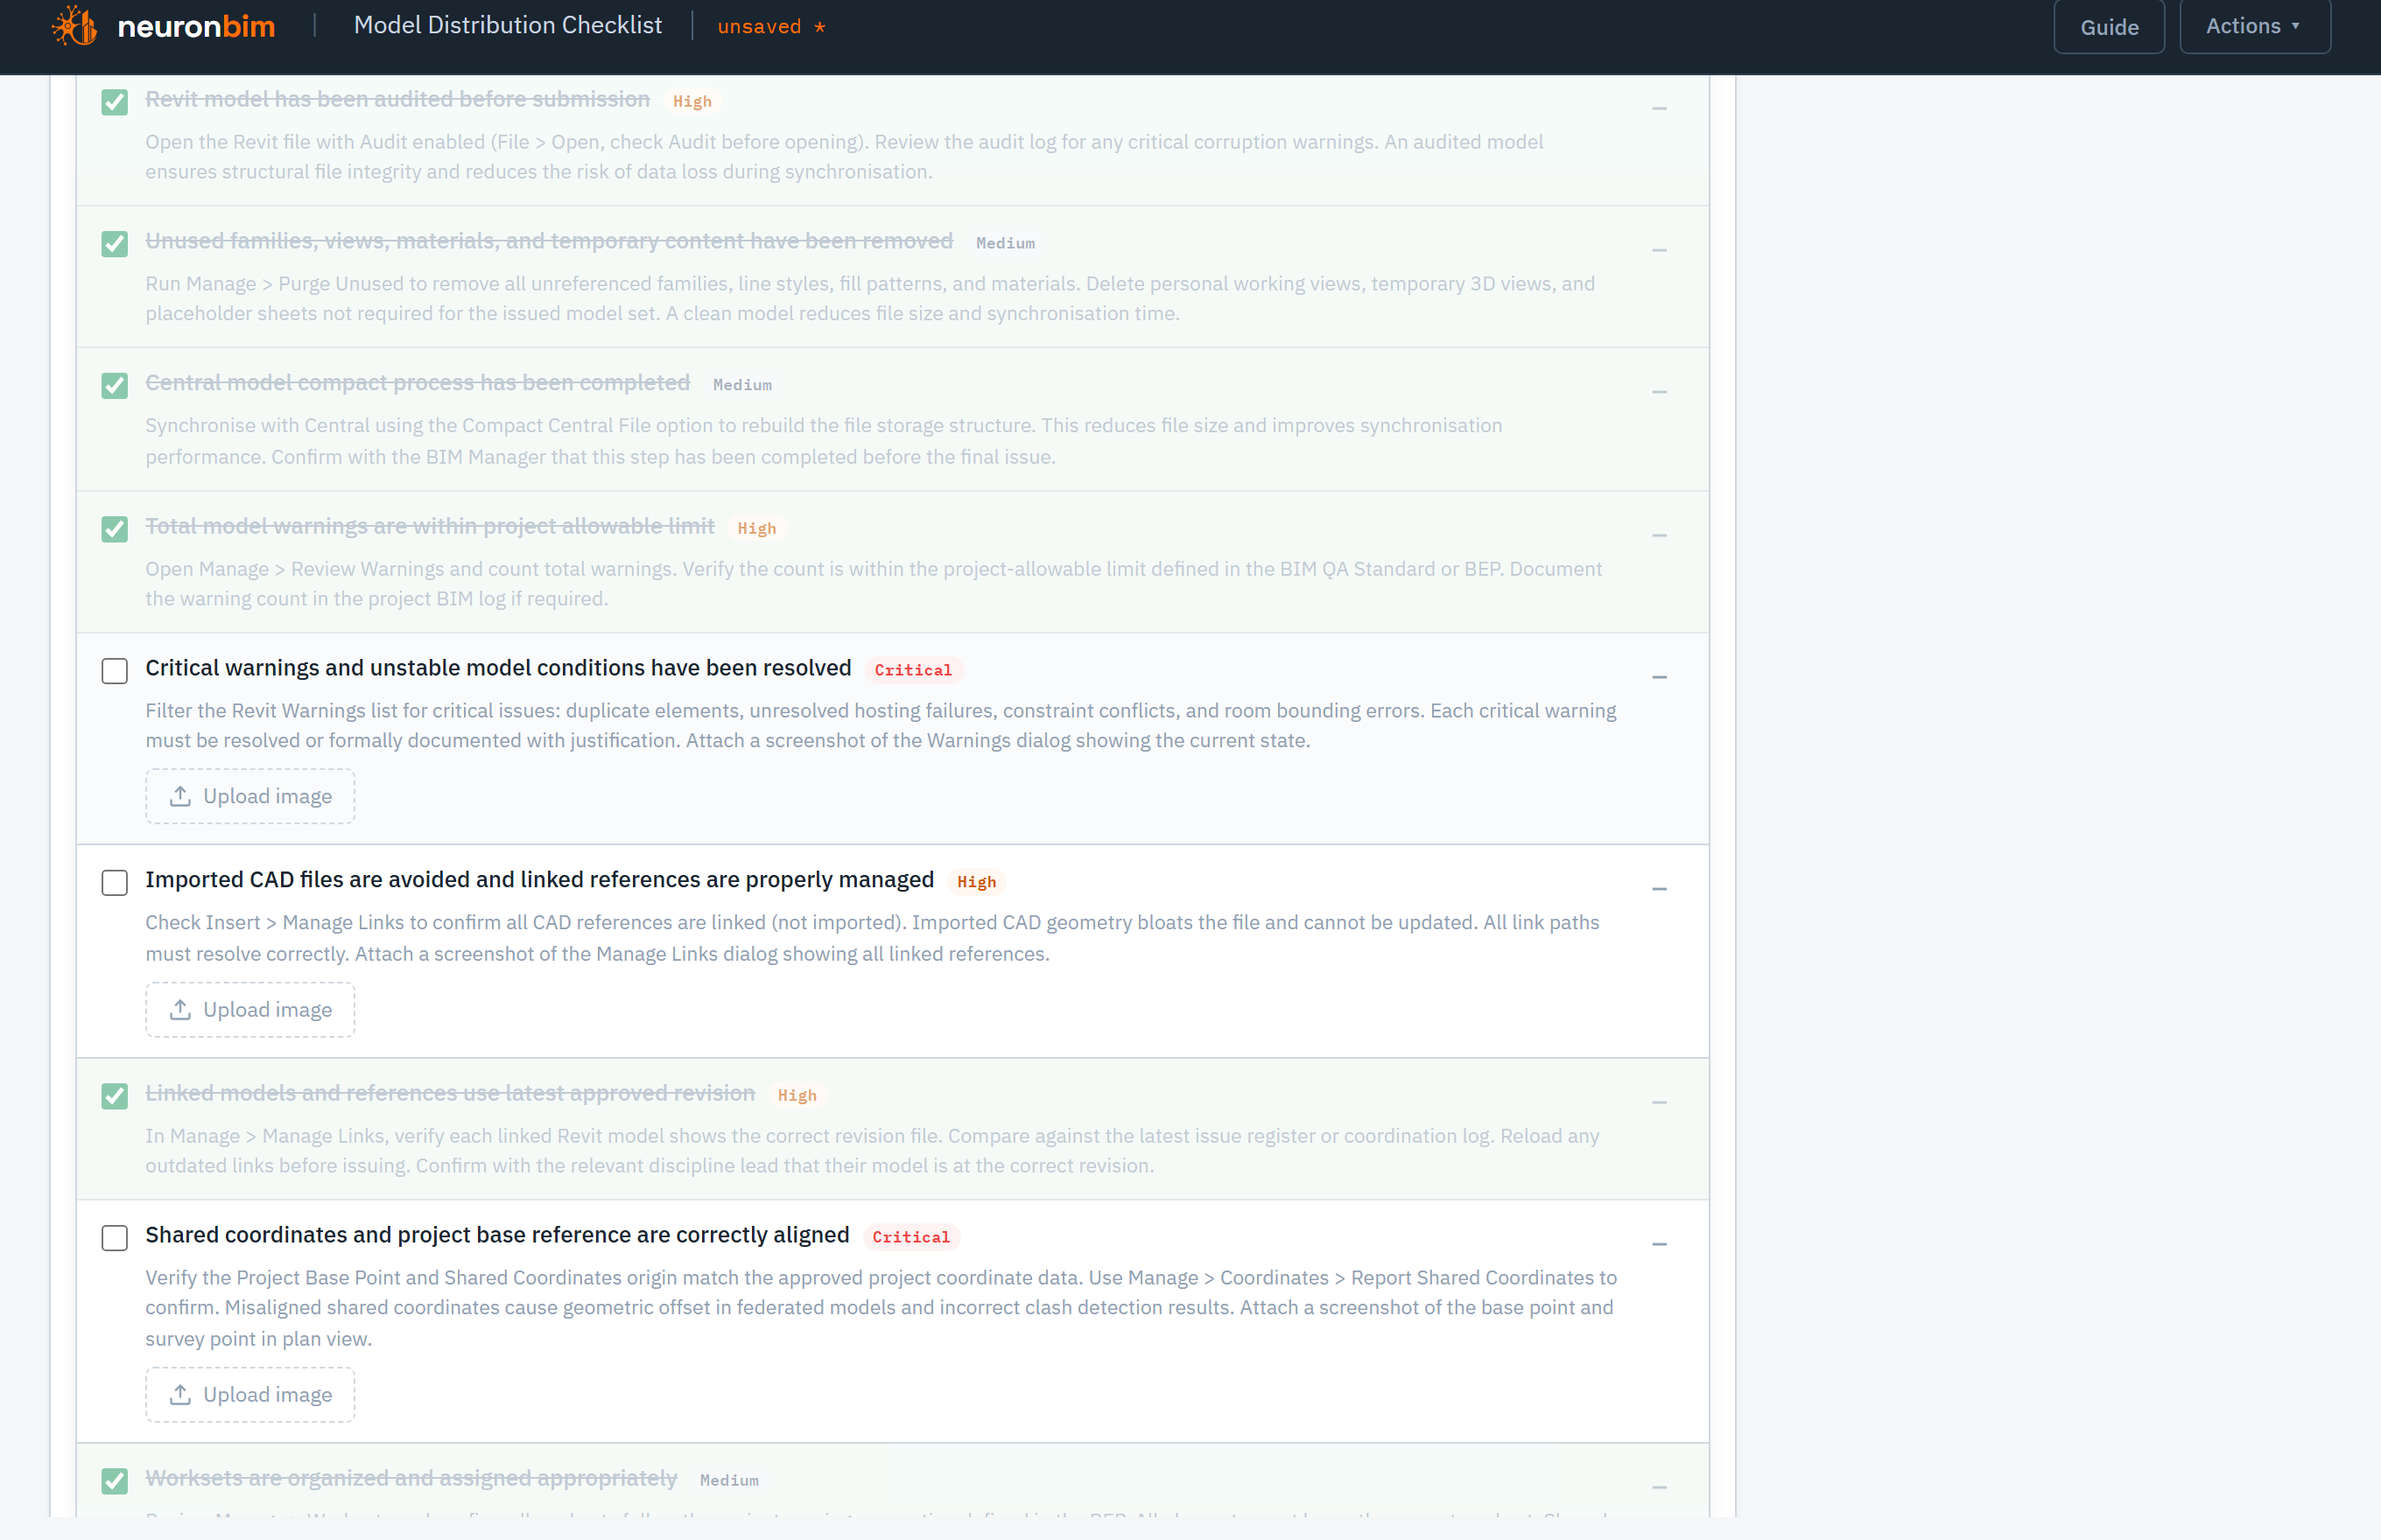Collapse the 'Critical warnings and unstable model' item
The height and width of the screenshot is (1540, 2381).
click(x=1660, y=677)
